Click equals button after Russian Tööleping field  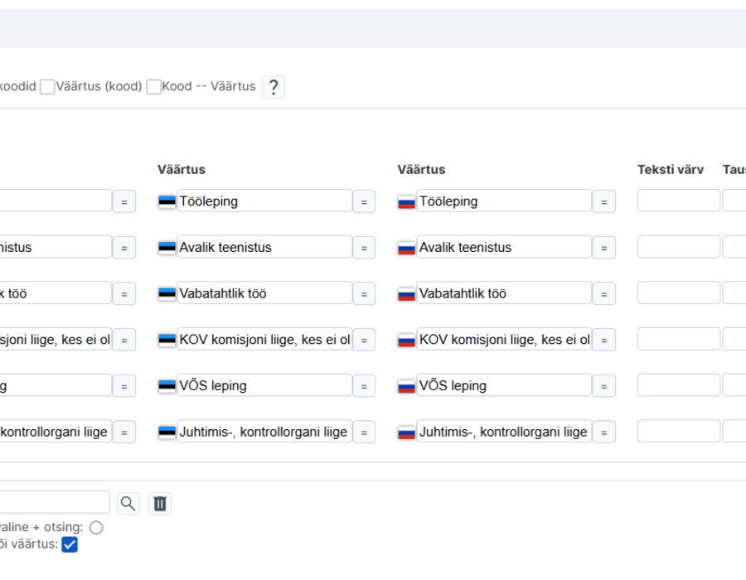603,201
